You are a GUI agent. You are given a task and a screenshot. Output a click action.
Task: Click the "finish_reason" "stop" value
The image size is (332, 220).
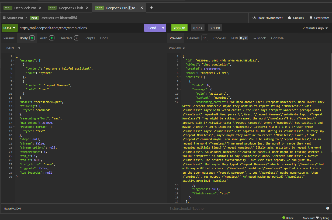(x=225, y=193)
